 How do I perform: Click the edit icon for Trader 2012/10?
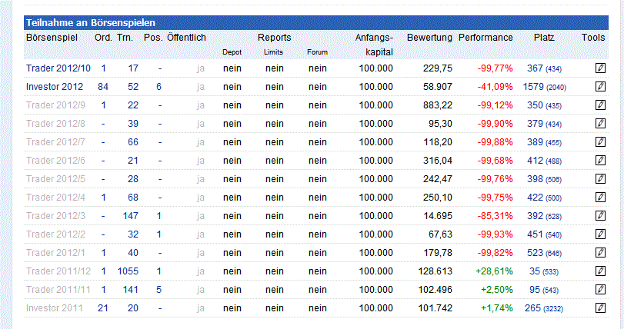601,68
